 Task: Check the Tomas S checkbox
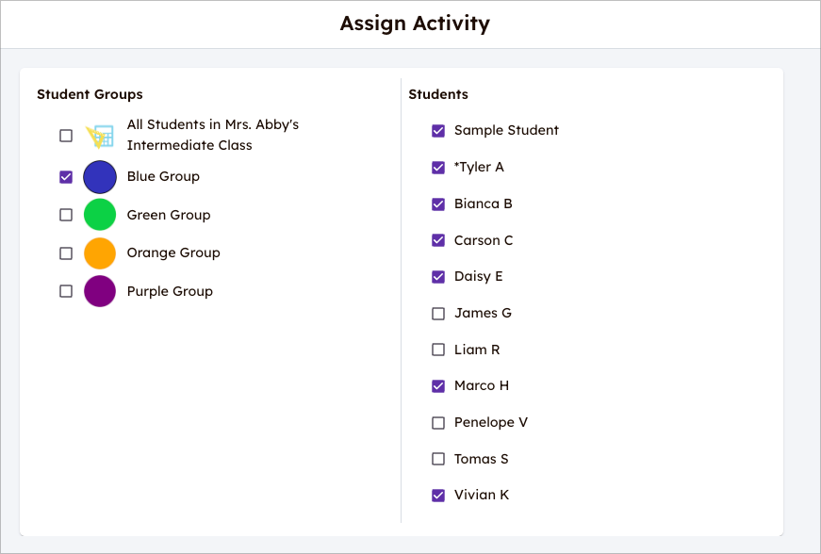[437, 459]
